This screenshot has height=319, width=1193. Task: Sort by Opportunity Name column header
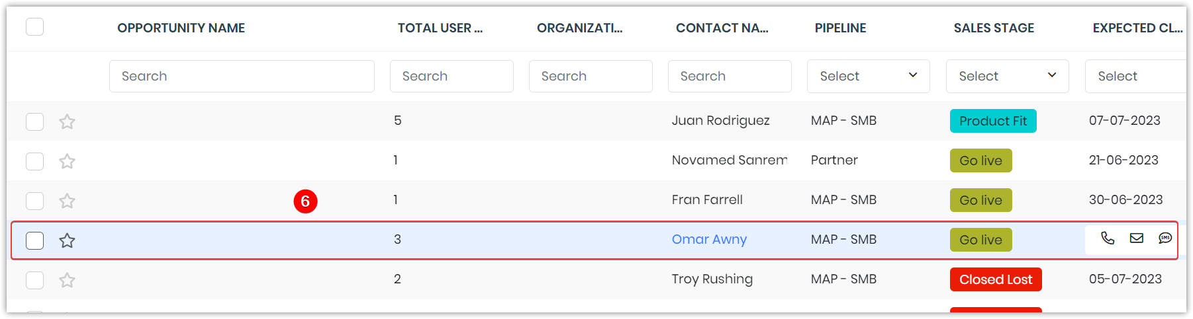181,28
